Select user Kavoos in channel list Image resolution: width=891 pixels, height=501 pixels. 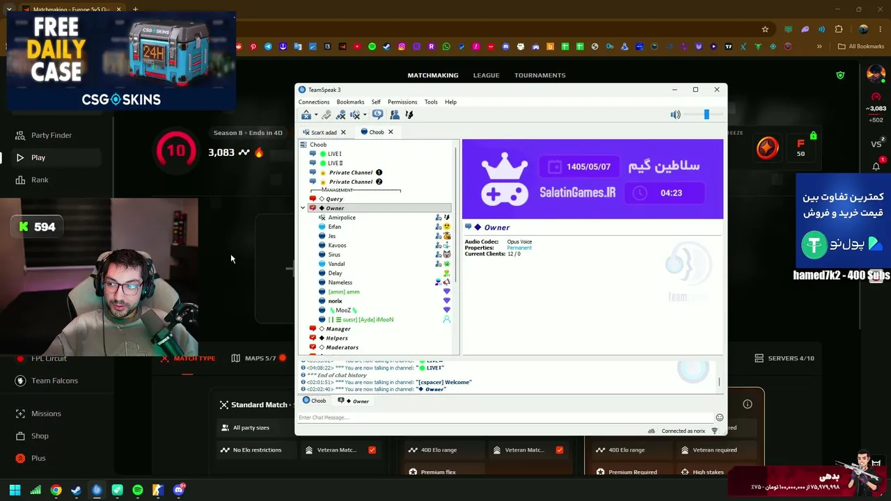[337, 246]
